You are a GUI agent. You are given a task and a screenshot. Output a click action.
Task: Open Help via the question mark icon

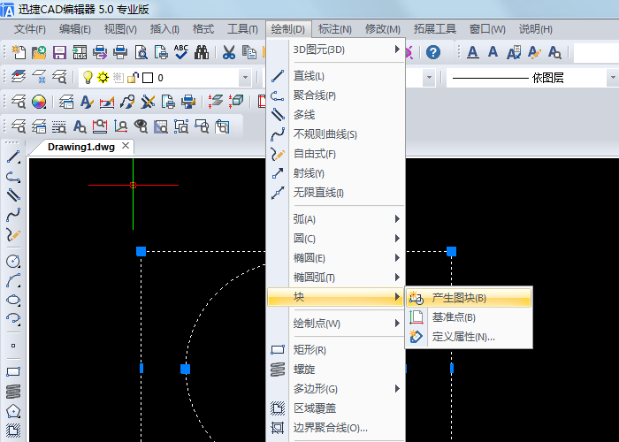click(433, 52)
